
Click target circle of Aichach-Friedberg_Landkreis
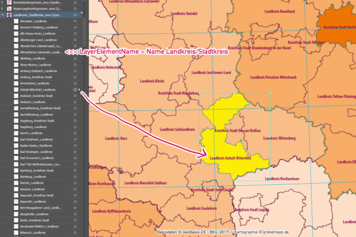pyautogui.click(x=75, y=27)
